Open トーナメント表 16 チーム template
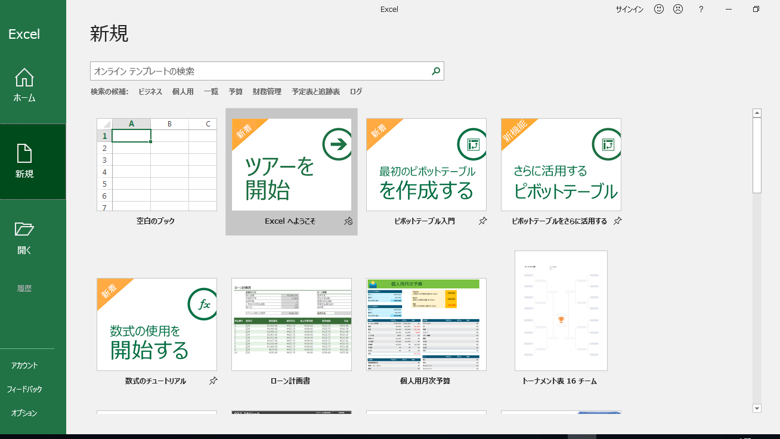780x439 pixels. [561, 311]
